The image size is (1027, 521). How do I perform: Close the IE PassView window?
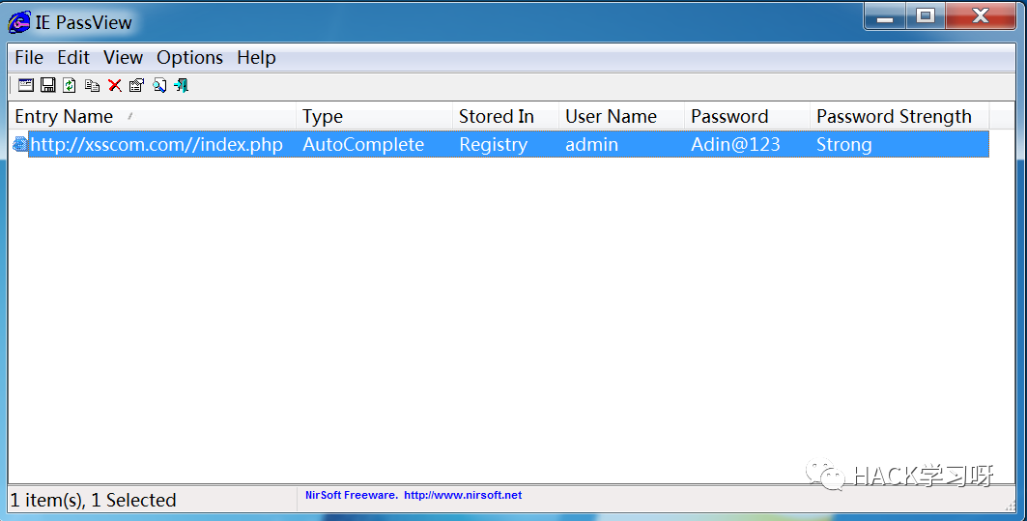click(981, 16)
